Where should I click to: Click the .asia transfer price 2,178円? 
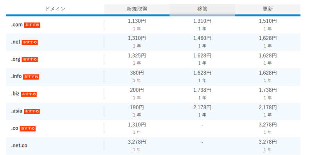click(x=202, y=108)
